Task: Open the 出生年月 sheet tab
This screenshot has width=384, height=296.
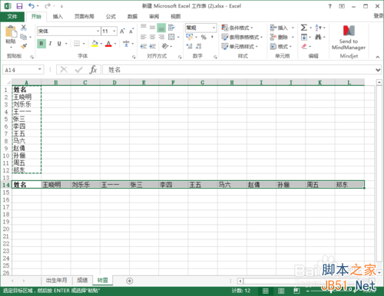Action: point(56,281)
